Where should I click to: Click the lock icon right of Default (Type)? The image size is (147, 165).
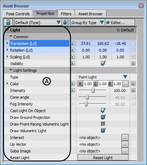pyautogui.click(x=65, y=22)
